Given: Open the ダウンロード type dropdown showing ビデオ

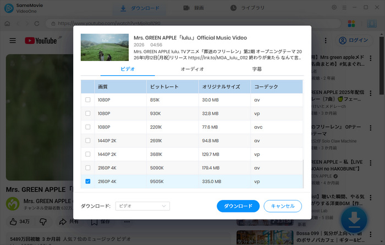Looking at the screenshot, I should click(142, 206).
